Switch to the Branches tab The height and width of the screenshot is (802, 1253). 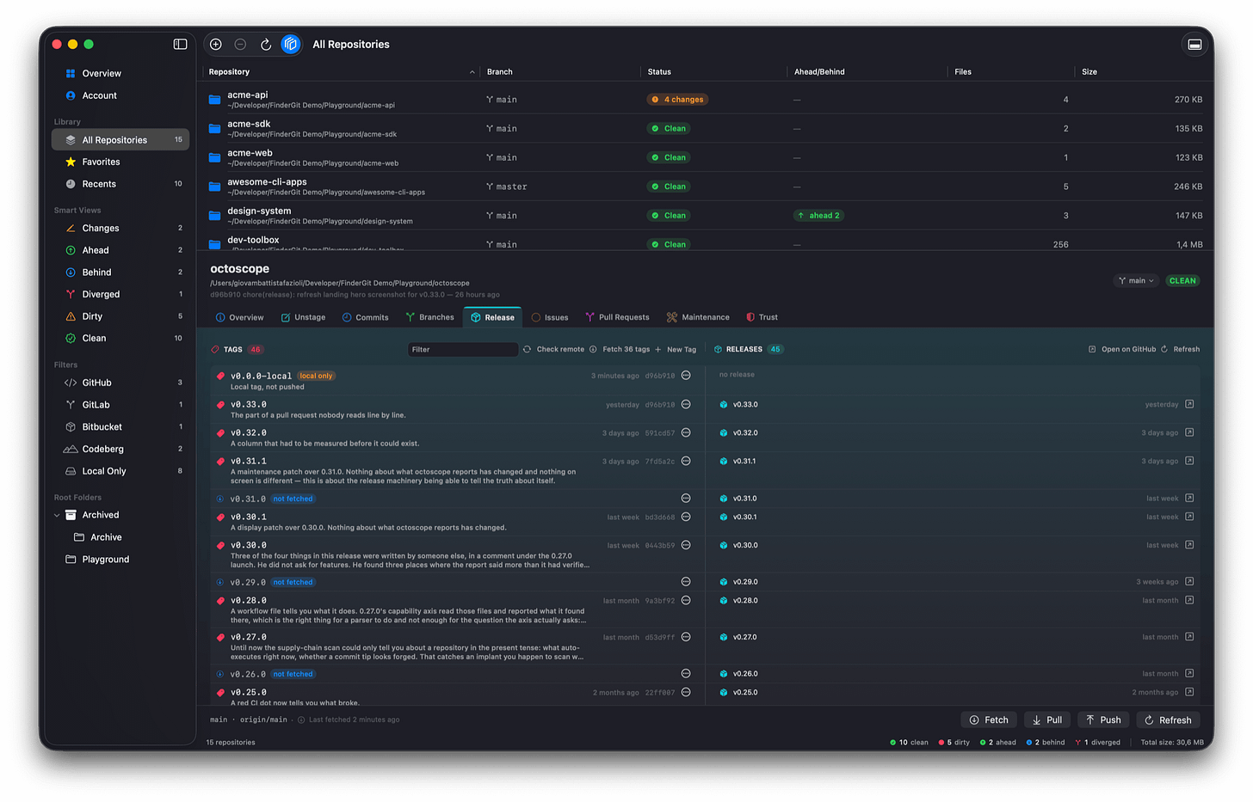[x=429, y=317]
